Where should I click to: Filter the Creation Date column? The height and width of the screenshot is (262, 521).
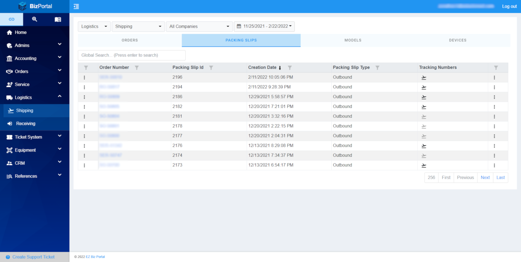(290, 67)
